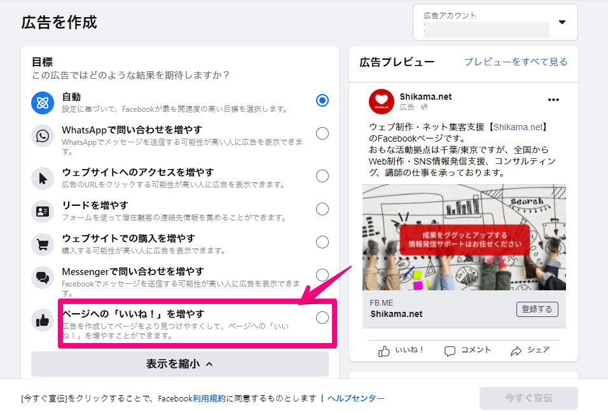The image size is (608, 411).
Task: Click the WhatsApp logo icon
Action: [43, 136]
